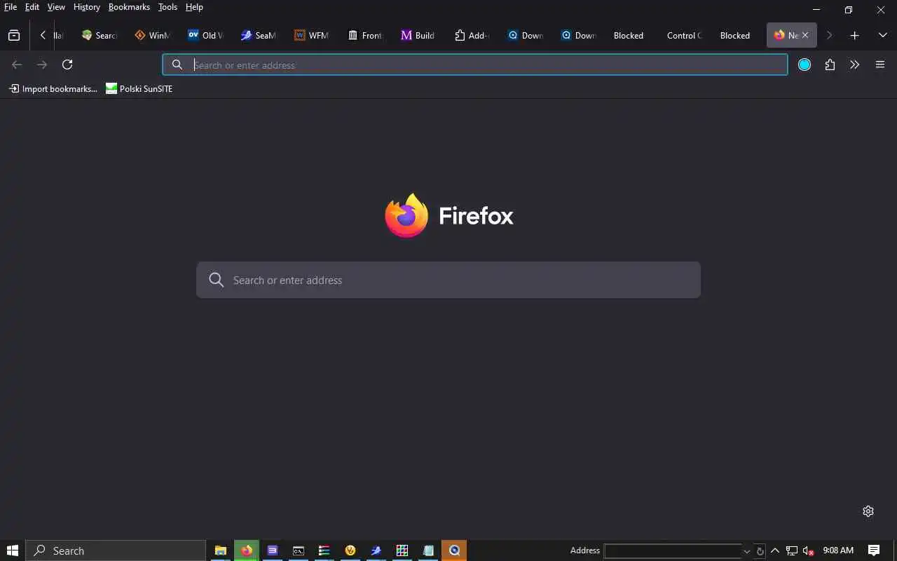Image resolution: width=897 pixels, height=561 pixels.
Task: Open the View menu
Action: pyautogui.click(x=56, y=7)
